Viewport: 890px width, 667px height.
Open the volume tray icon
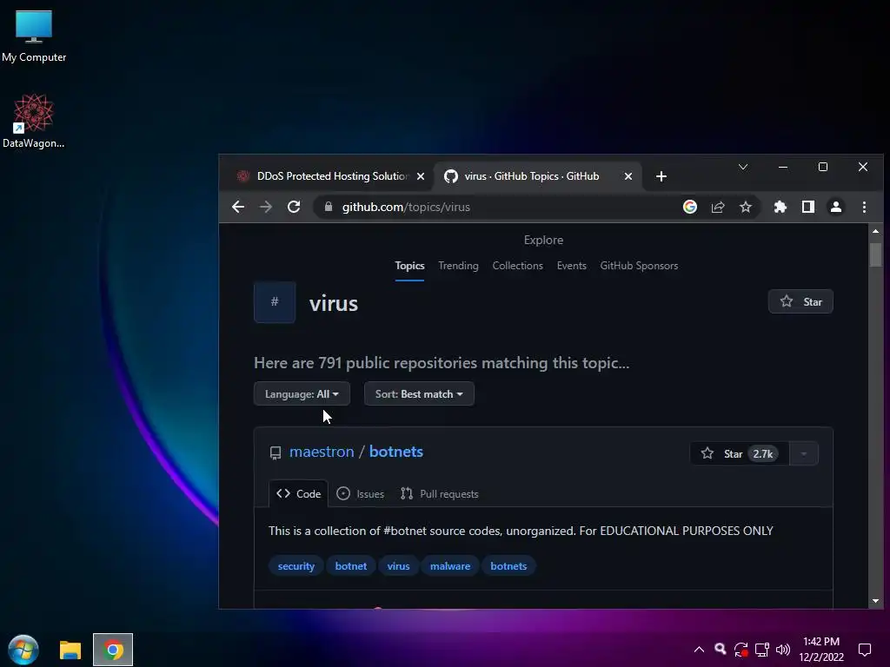point(783,650)
